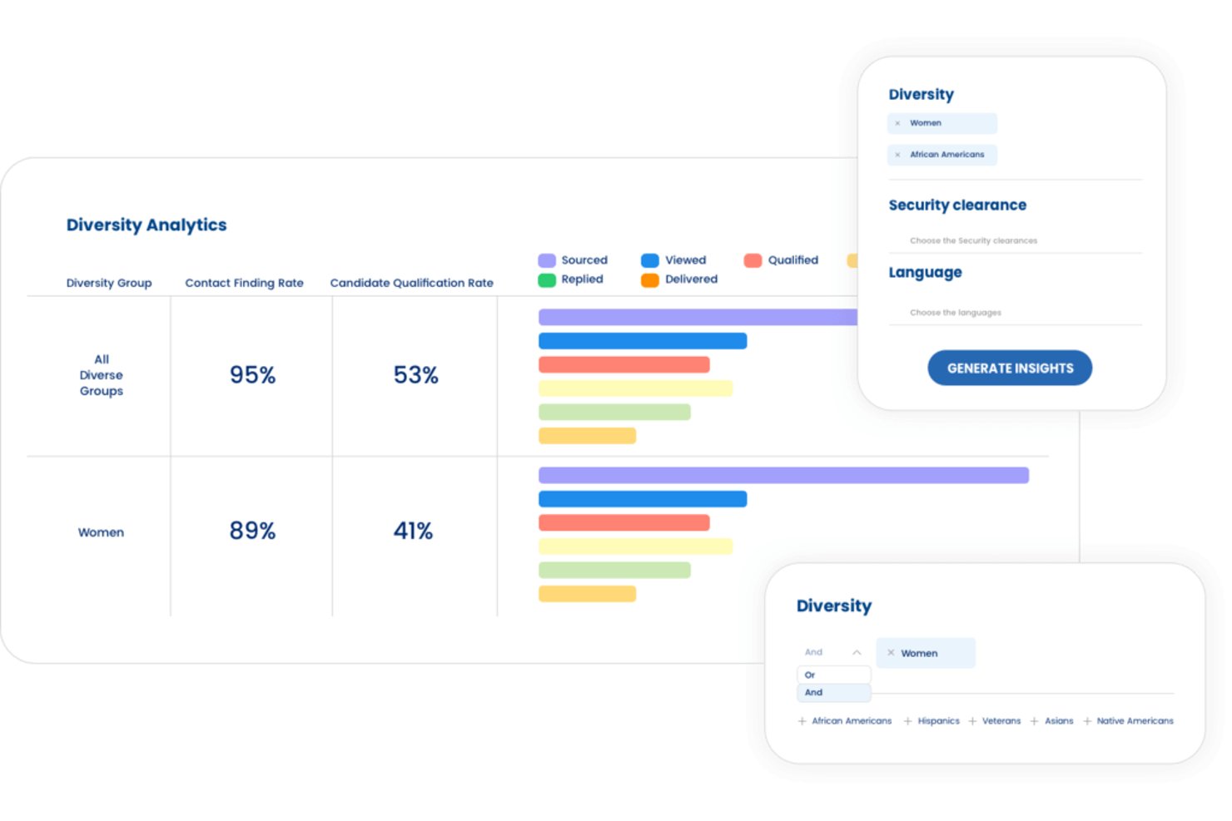This screenshot has height=821, width=1232.
Task: Click the Replied legend label
Action: [582, 279]
